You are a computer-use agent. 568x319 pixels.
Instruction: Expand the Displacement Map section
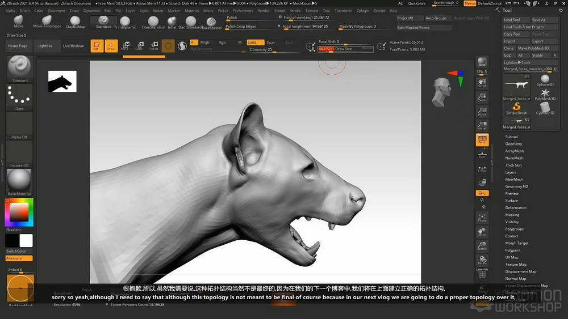click(x=520, y=271)
